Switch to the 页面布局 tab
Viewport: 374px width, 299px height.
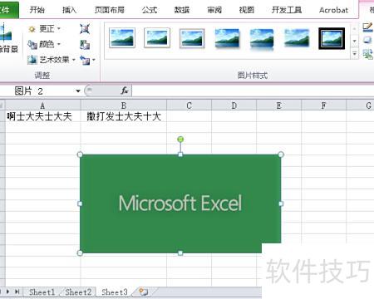pos(110,10)
